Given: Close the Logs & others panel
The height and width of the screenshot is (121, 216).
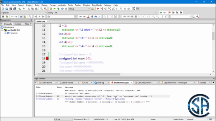Looking at the screenshot, I should tap(214, 79).
